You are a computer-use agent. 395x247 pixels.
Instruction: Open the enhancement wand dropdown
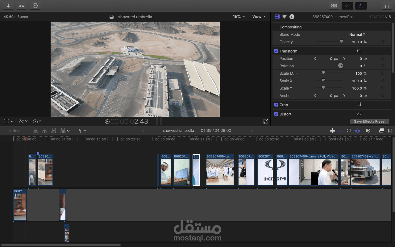tap(23, 121)
